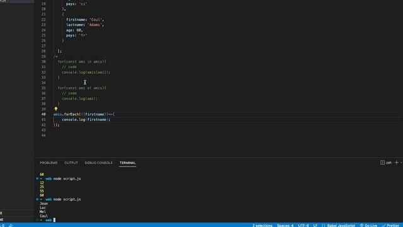The height and width of the screenshot is (227, 403).
Task: Click '2 selections' in status bar
Action: pyautogui.click(x=262, y=225)
